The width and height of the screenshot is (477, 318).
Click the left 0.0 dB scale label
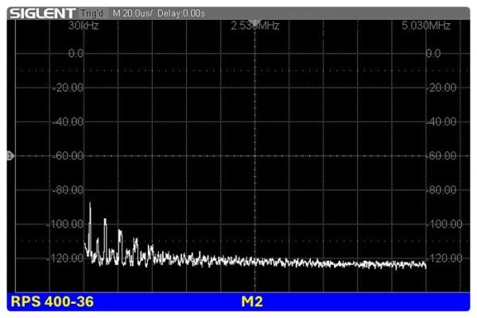point(76,53)
